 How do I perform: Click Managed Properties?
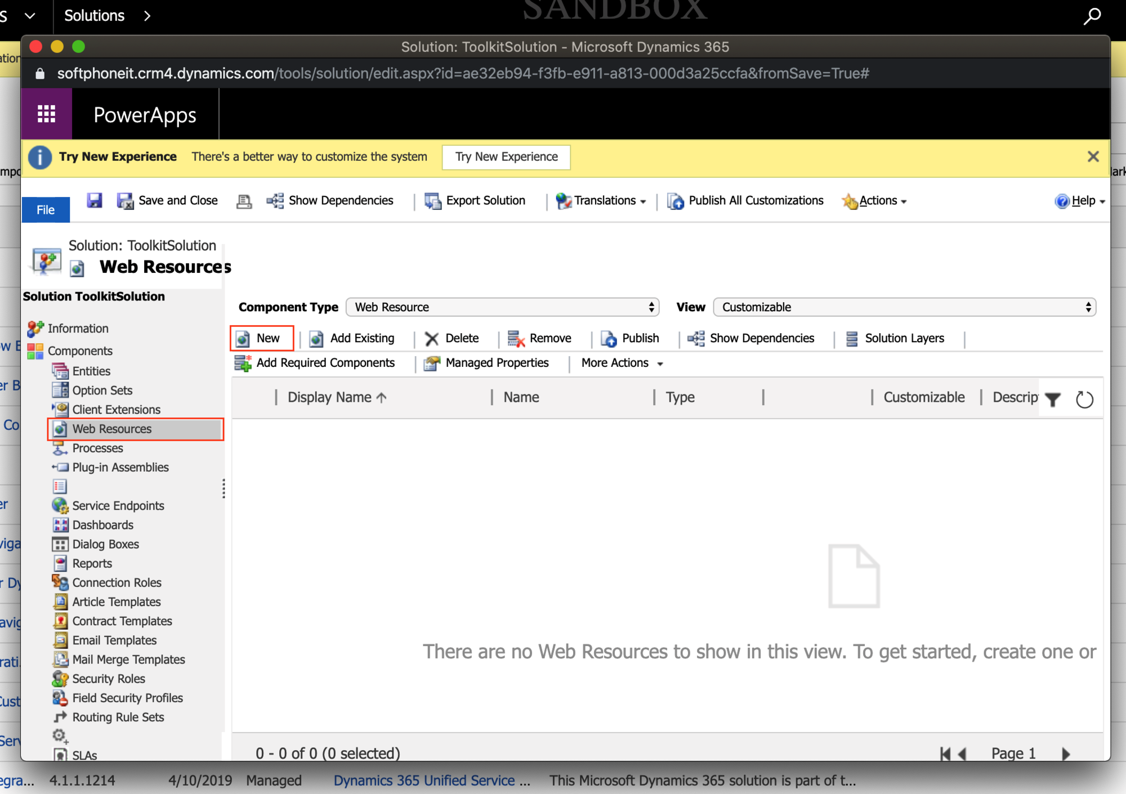click(x=486, y=363)
